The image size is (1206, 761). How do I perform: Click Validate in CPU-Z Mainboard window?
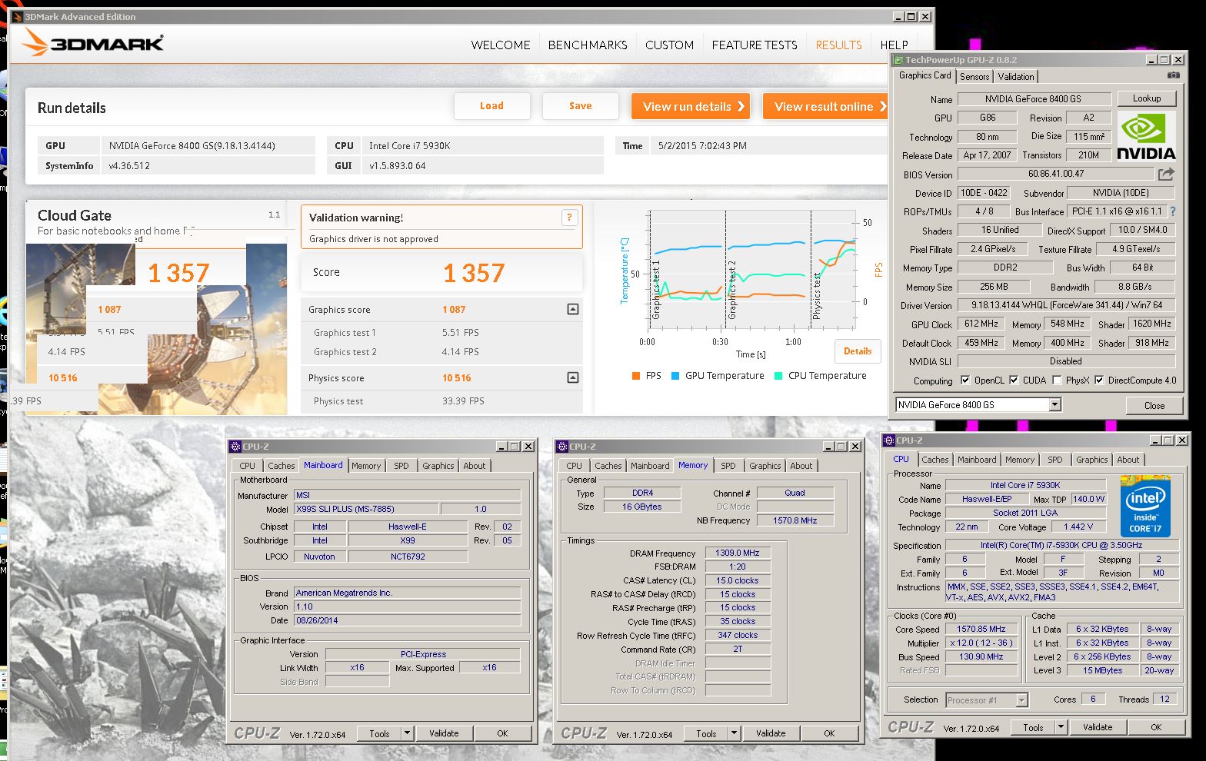[x=444, y=733]
